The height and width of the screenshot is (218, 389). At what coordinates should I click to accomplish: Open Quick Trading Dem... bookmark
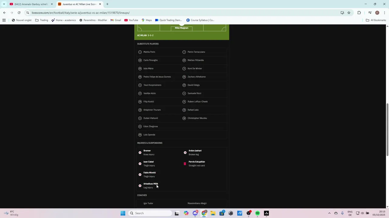168,20
